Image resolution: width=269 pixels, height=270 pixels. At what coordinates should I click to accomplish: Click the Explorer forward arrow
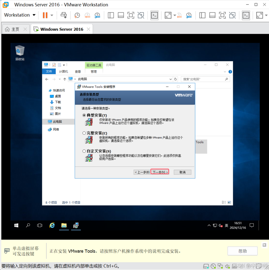(54, 79)
